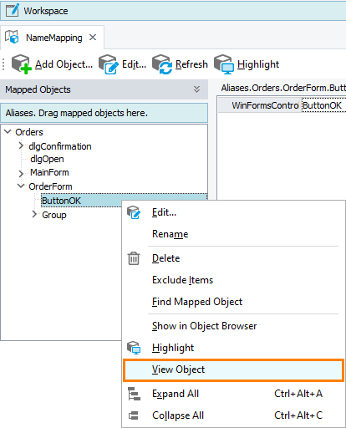Click the ButtonOK property value field
The width and height of the screenshot is (346, 428).
323,105
